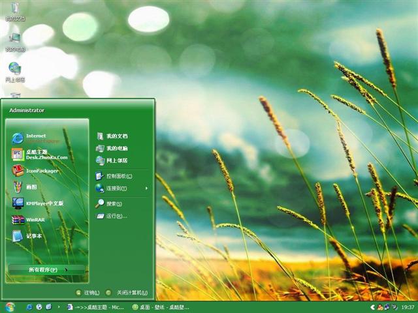Viewport: 418px width, 313px height.
Task: Expand 连接到(T) submenu
Action: [x=122, y=188]
